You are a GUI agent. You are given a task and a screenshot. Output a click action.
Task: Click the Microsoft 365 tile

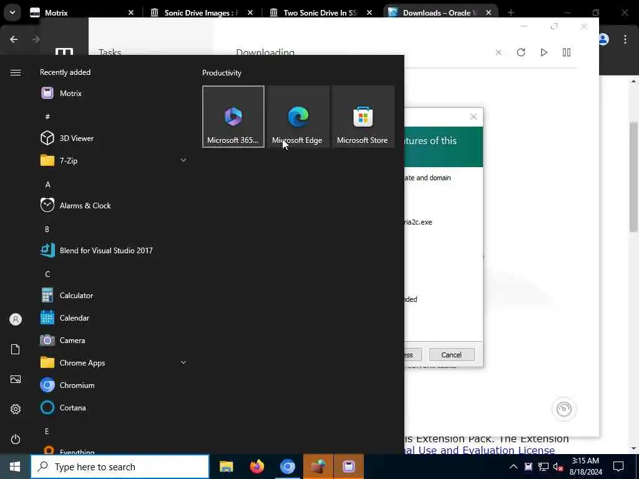click(233, 117)
